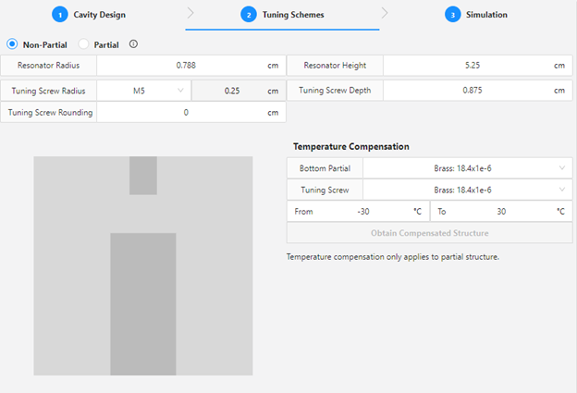Screen dimensions: 577x393
Task: Click Obtain Compensated Structure button
Action: [x=429, y=233]
